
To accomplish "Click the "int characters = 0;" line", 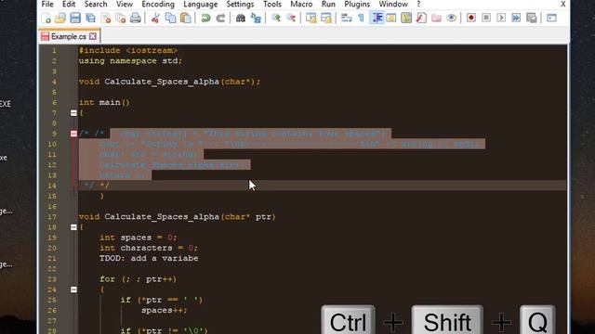I will tap(149, 248).
